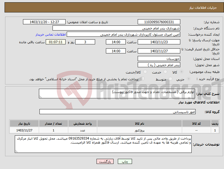Click the general description textarea لوازم برقی
Image resolution: width=224 pixels, height=169 pixels.
click(117, 94)
